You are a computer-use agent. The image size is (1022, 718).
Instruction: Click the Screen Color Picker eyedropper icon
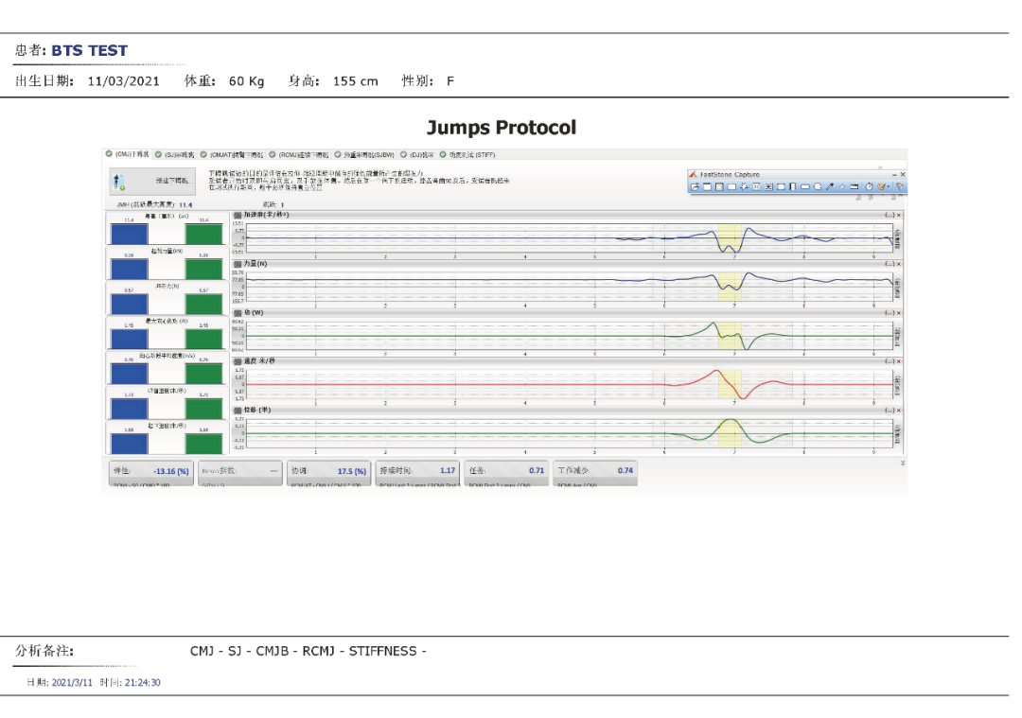830,186
